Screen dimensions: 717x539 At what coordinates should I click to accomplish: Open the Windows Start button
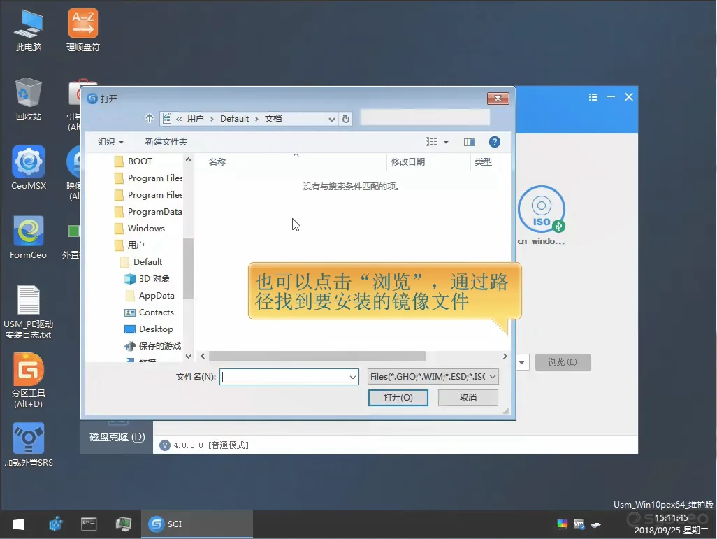click(x=18, y=524)
